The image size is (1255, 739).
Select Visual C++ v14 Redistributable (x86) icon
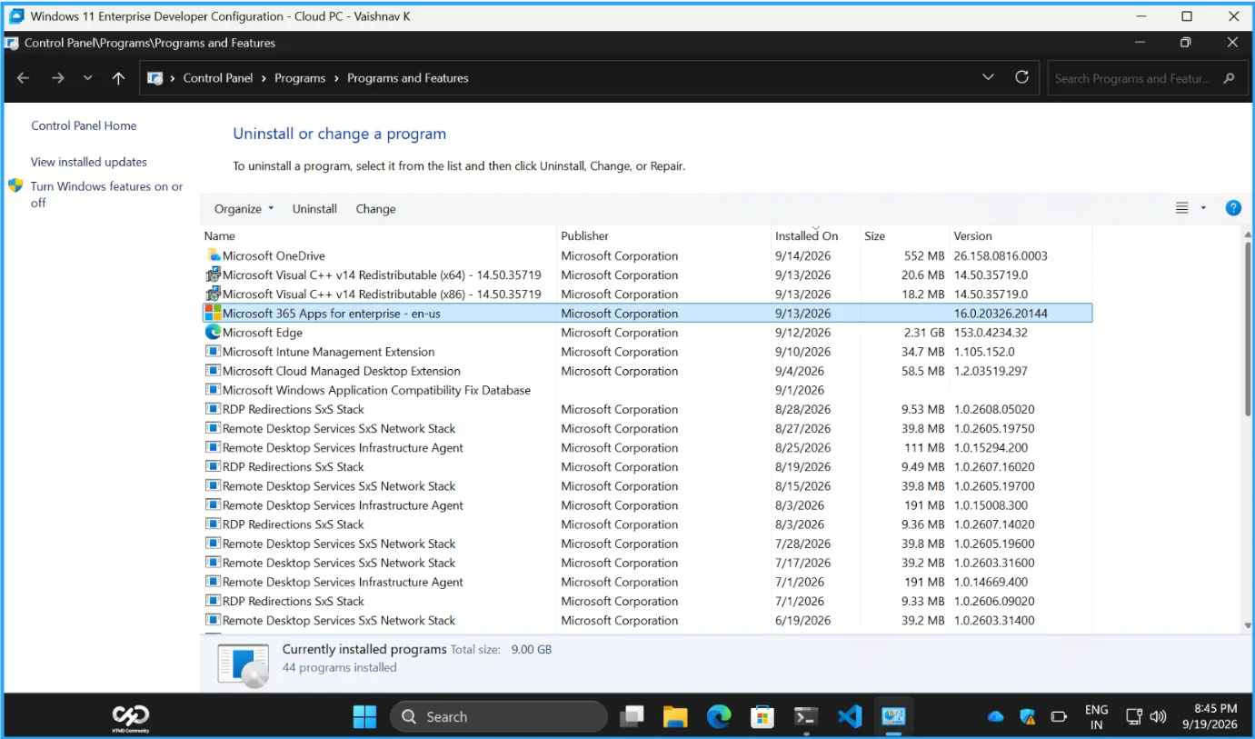click(214, 294)
